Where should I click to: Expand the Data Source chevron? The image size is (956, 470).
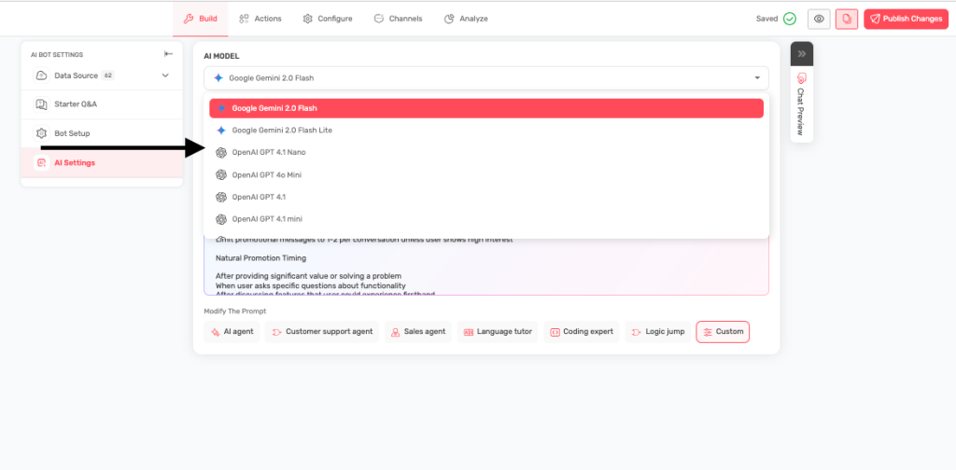(x=165, y=76)
